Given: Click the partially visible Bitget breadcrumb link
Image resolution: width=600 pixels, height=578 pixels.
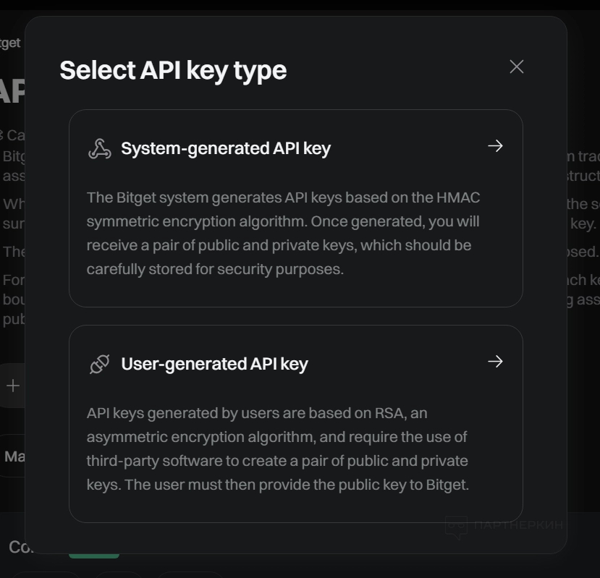Looking at the screenshot, I should (x=10, y=43).
